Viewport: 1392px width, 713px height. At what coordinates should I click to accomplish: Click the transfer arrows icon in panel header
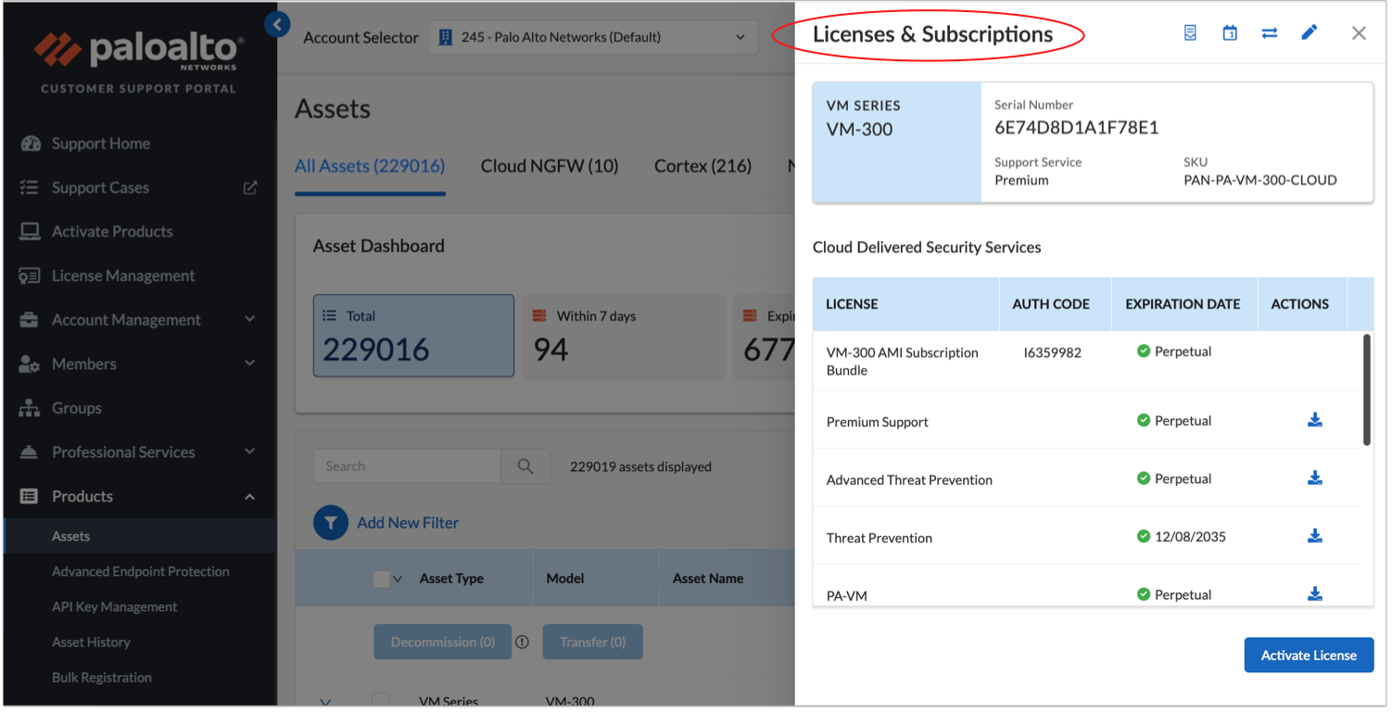[1269, 33]
